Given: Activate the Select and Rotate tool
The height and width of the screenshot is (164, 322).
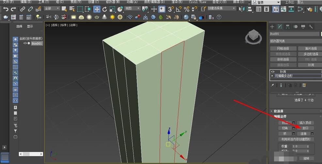Looking at the screenshot, I should click(104, 9).
